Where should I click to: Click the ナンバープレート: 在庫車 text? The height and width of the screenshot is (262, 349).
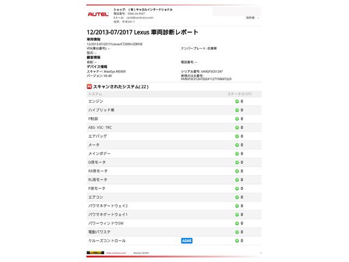(198, 49)
